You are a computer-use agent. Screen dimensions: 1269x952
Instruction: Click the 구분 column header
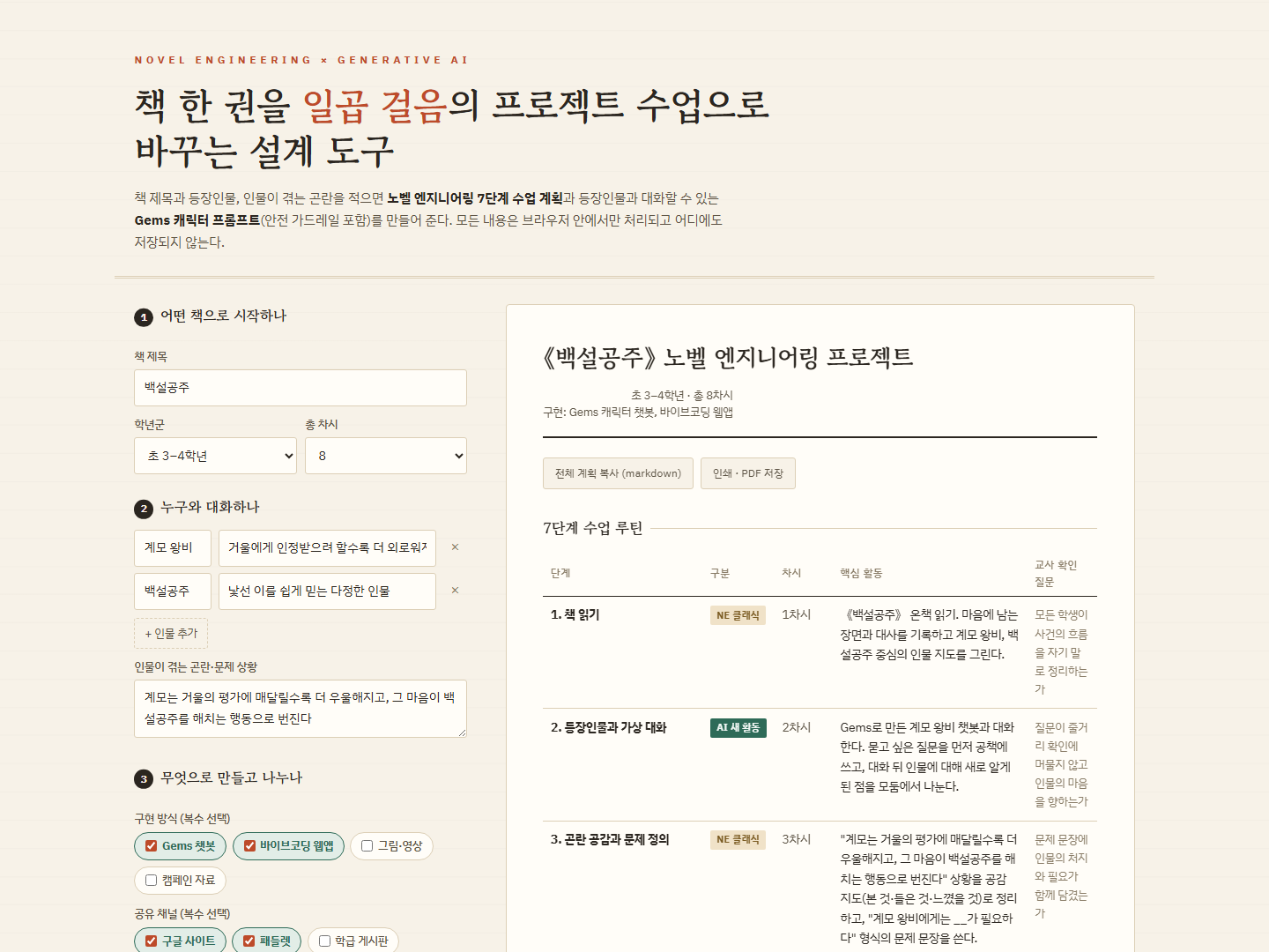coord(720,574)
